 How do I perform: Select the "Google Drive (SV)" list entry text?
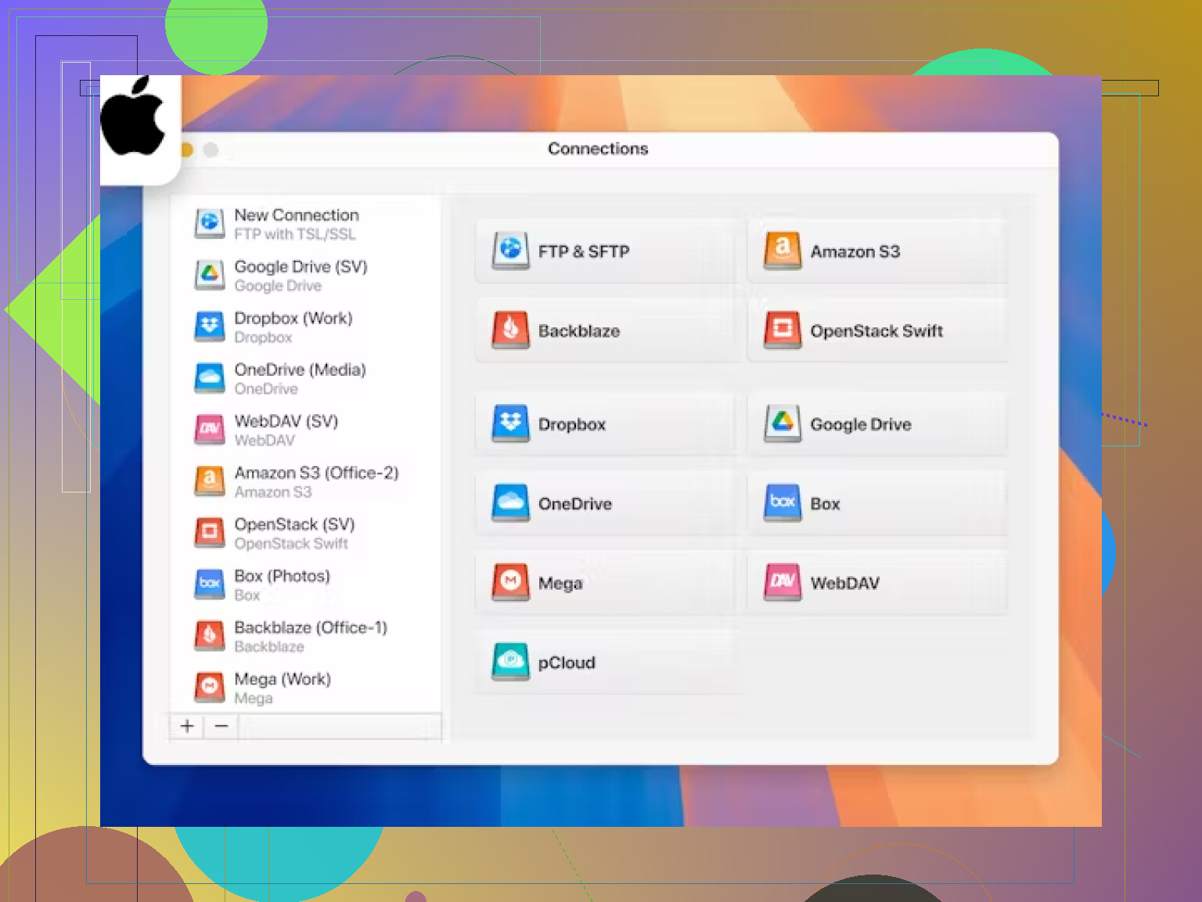point(300,267)
